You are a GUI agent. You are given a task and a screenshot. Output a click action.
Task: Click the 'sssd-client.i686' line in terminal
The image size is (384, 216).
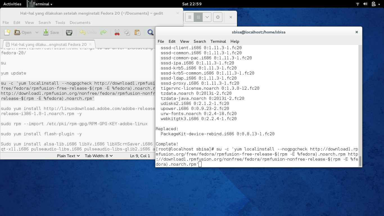point(201,48)
